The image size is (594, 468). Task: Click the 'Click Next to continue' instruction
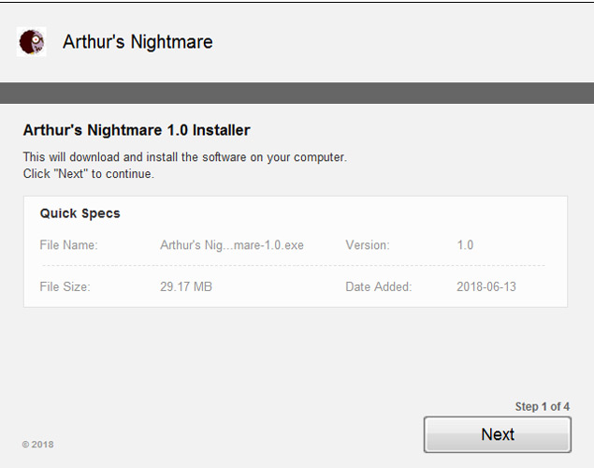89,173
